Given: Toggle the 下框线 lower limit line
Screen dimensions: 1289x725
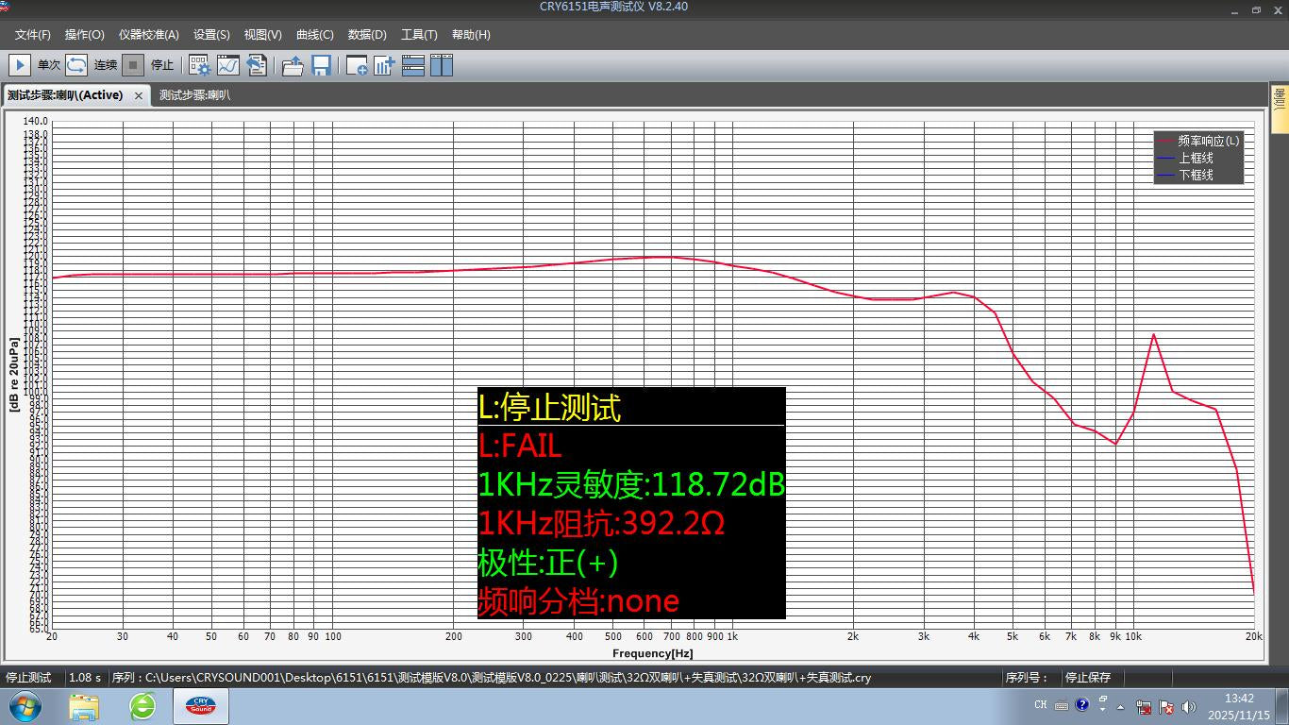Looking at the screenshot, I should (x=1194, y=175).
